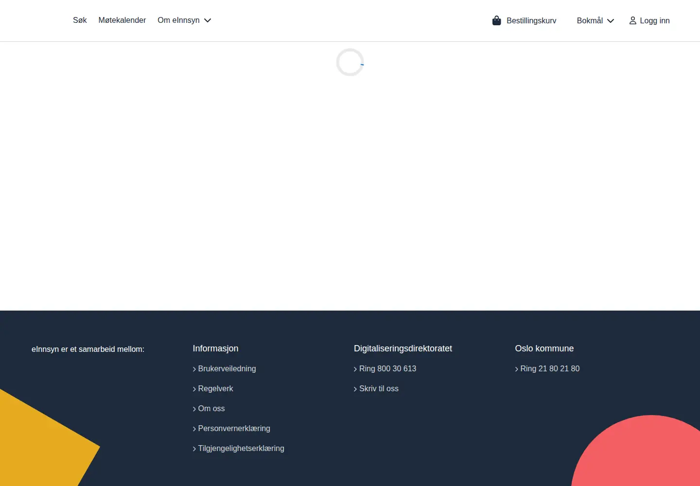Viewport: 700px width, 486px height.
Task: Open the Bokmål language dropdown
Action: point(595,20)
